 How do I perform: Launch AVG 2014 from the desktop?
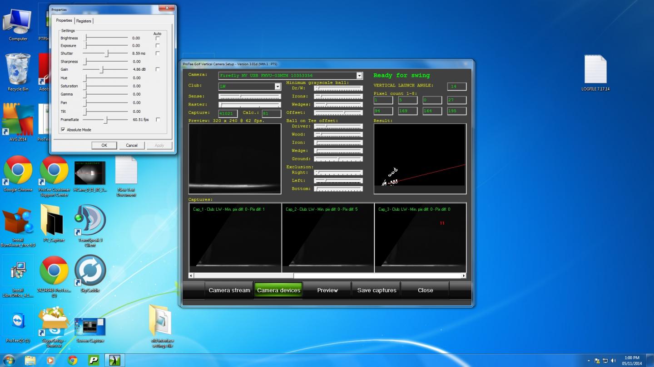18,122
